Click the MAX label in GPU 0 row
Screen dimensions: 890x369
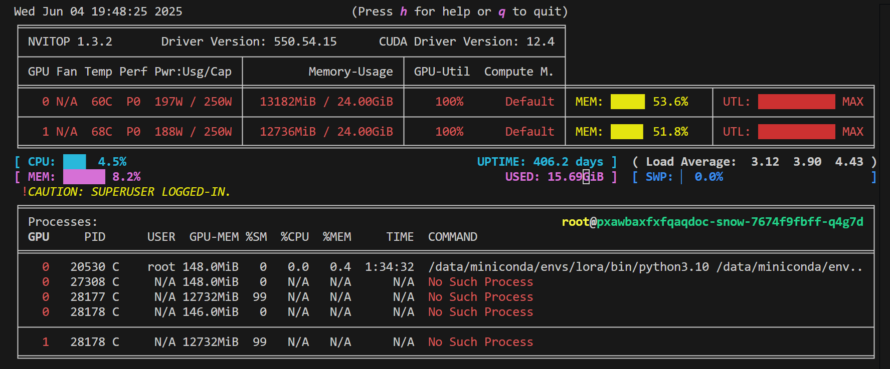pos(853,102)
